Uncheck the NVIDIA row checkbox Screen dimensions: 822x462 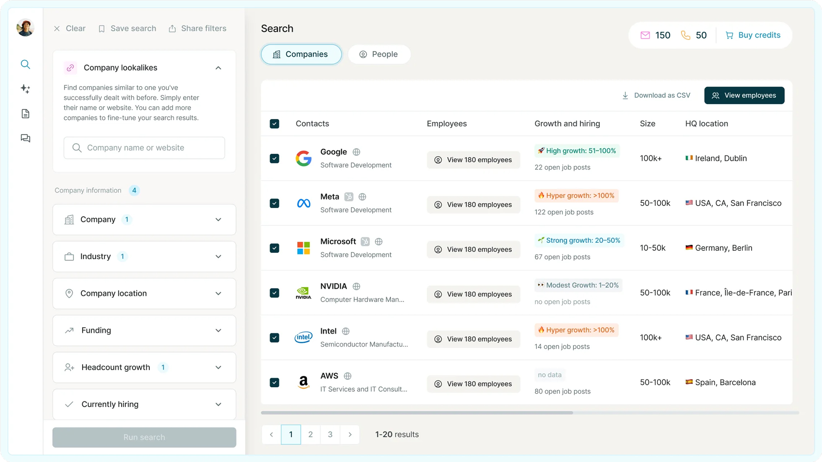(x=274, y=293)
